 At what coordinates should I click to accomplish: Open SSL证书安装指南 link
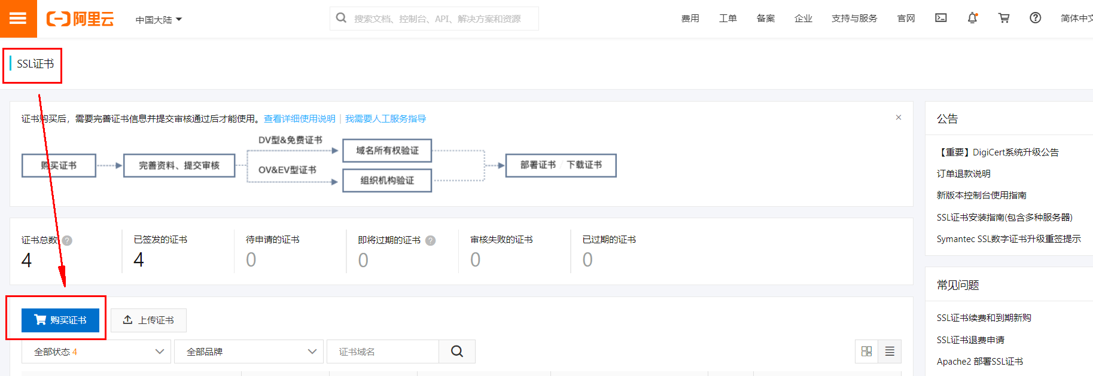(x=1004, y=218)
